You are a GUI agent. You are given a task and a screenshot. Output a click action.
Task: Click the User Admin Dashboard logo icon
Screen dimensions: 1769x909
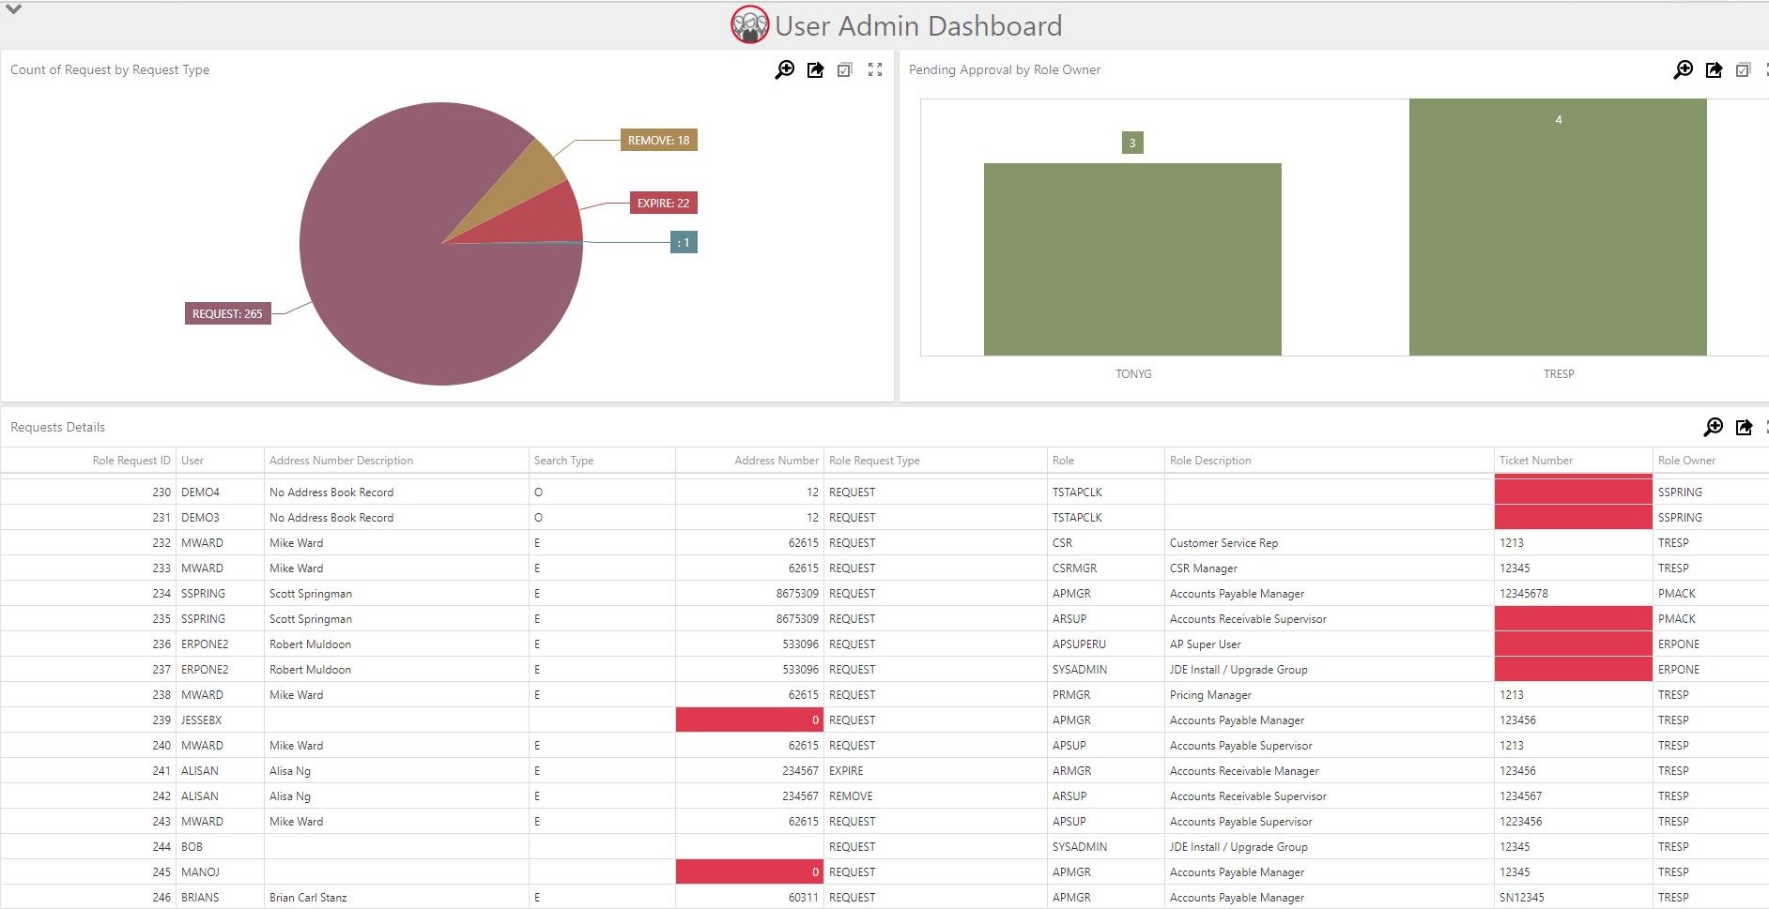[749, 25]
